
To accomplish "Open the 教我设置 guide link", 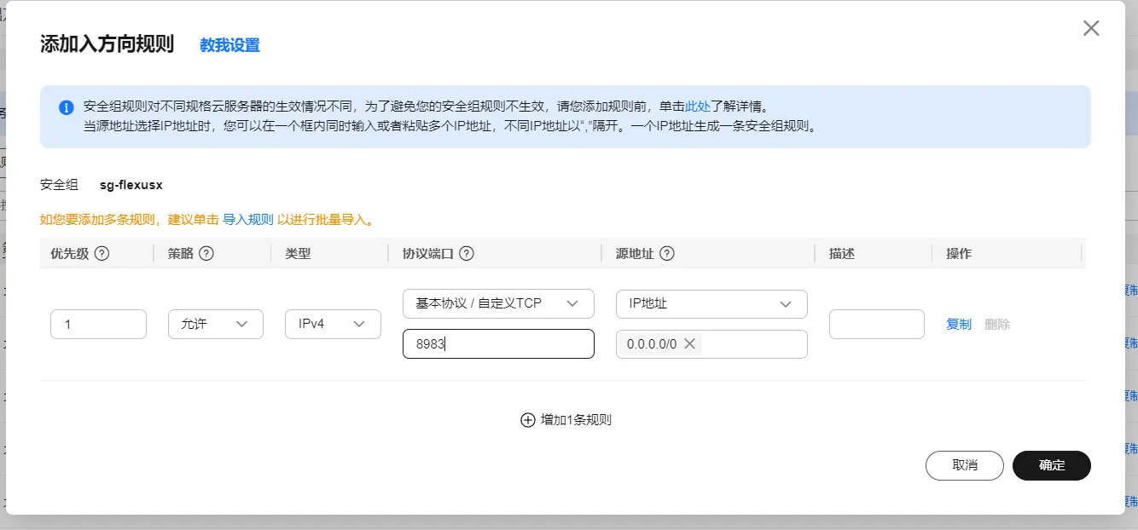I will point(229,45).
